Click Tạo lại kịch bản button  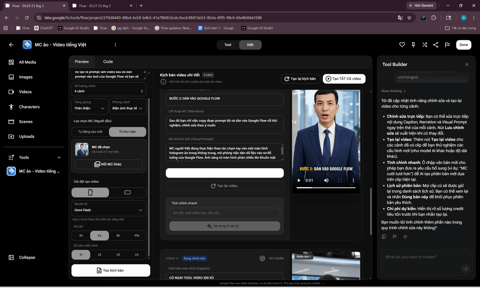coord(301,79)
